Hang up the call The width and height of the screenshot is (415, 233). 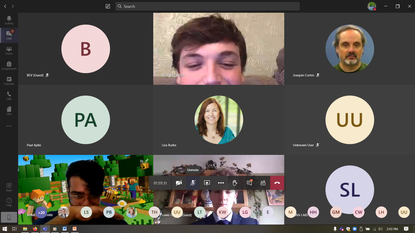(277, 183)
